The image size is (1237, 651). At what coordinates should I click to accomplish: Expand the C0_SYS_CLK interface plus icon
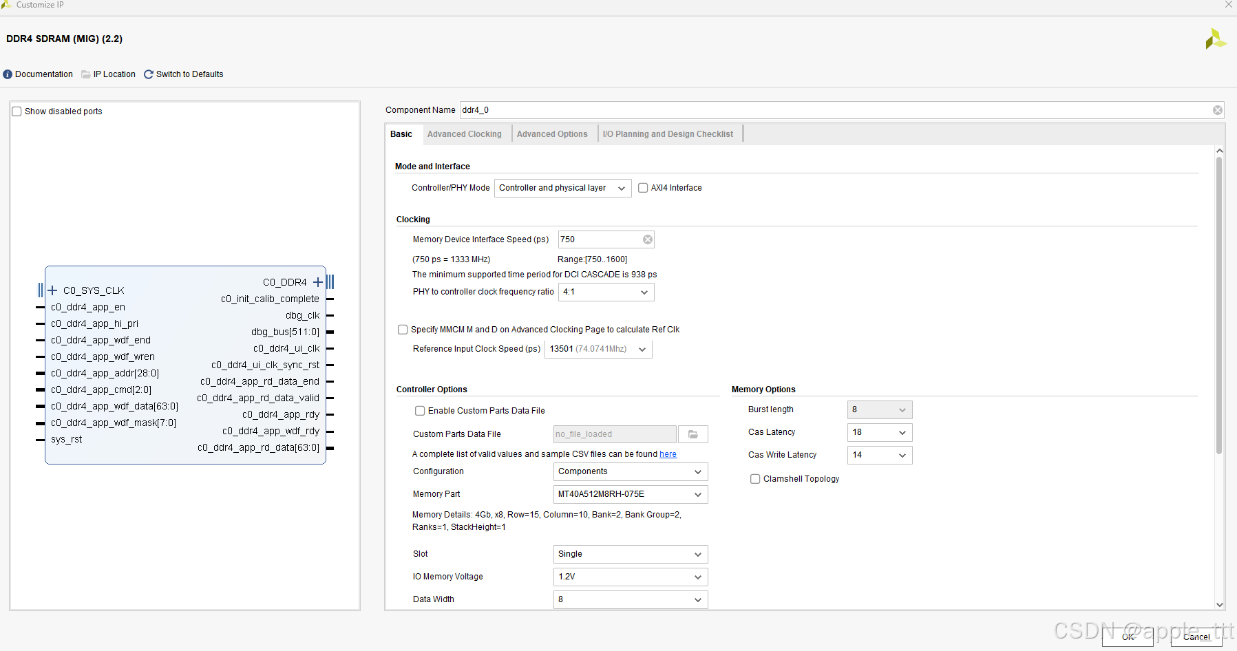52,290
